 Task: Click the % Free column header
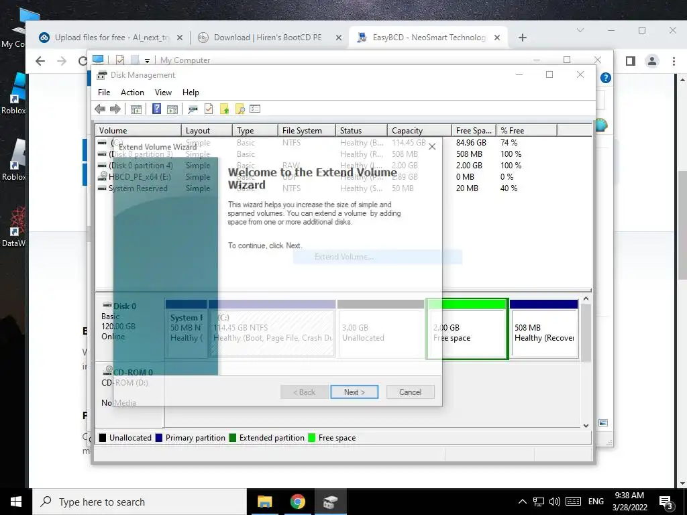[527, 131]
